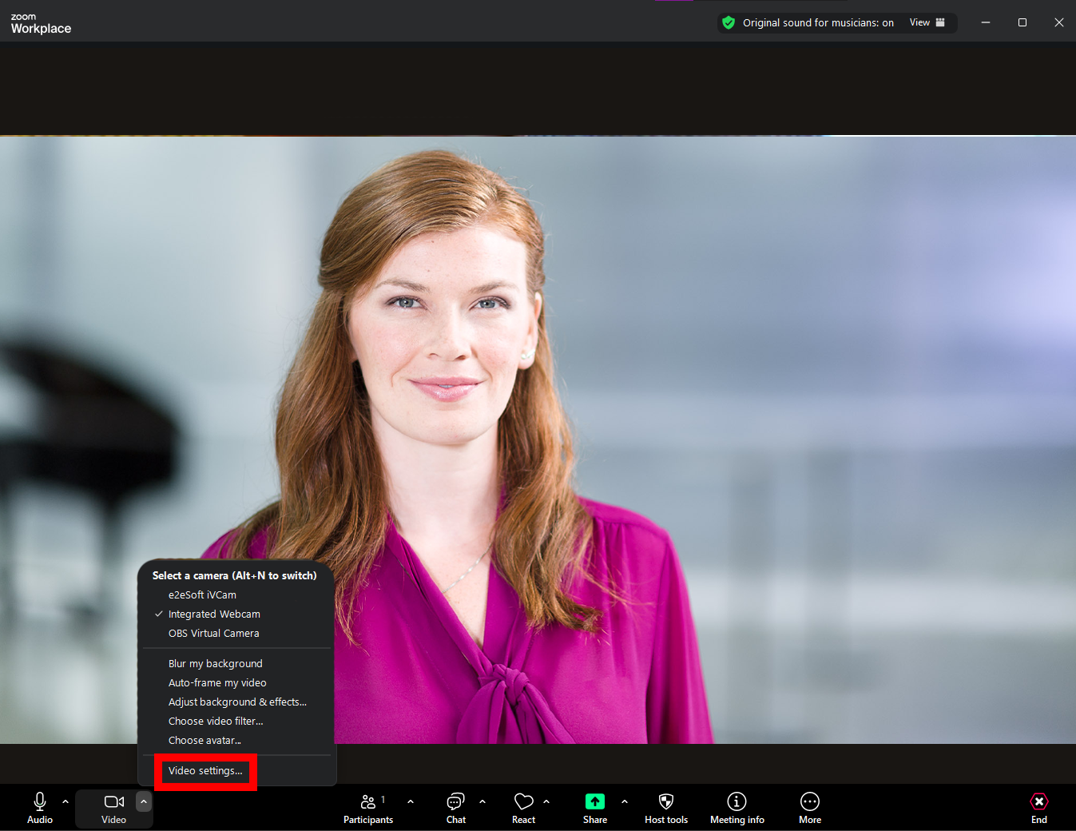Select the OBS Virtual Camera
The image size is (1076, 831).
tap(213, 633)
